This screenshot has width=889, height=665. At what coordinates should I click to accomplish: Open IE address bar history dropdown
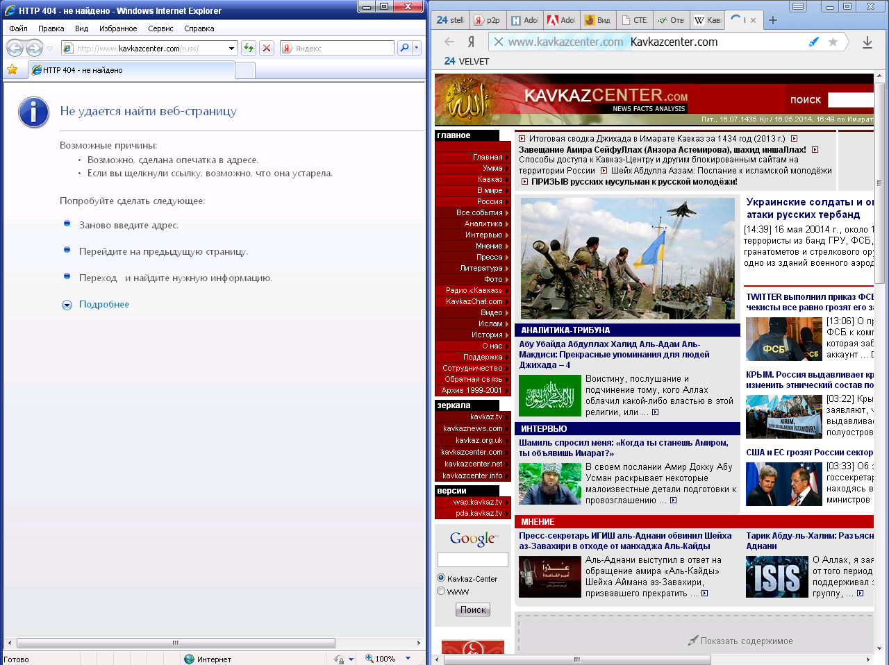(x=232, y=48)
